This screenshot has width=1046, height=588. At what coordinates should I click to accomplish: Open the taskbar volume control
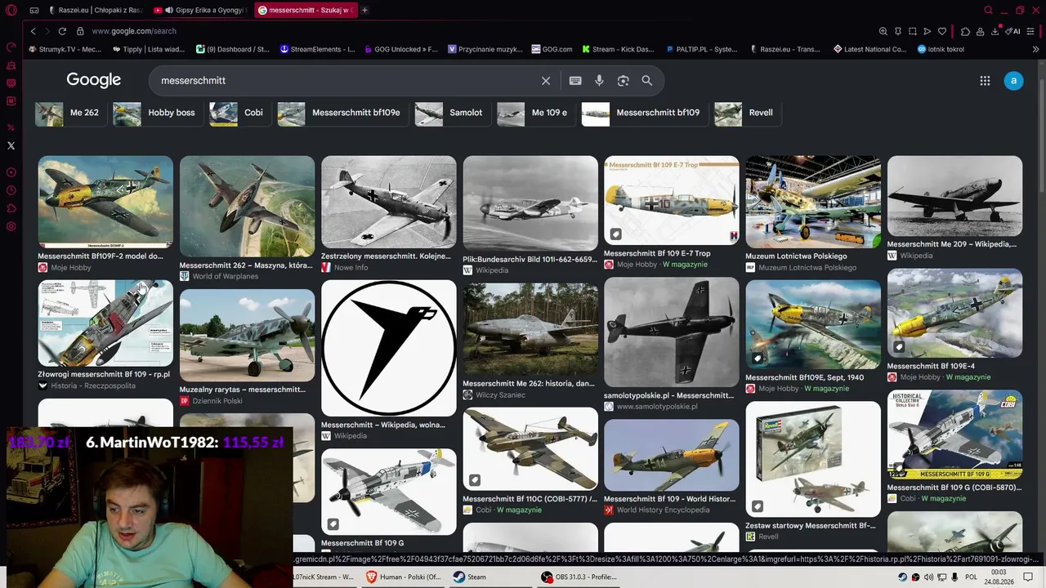click(928, 577)
